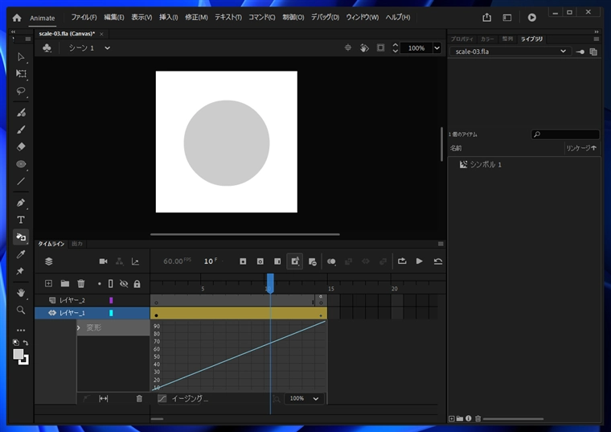Delete layer using the trash icon
This screenshot has height=432, width=611.
tap(81, 283)
